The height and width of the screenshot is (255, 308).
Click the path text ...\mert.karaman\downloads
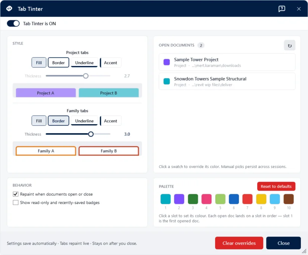pyautogui.click(x=216, y=66)
